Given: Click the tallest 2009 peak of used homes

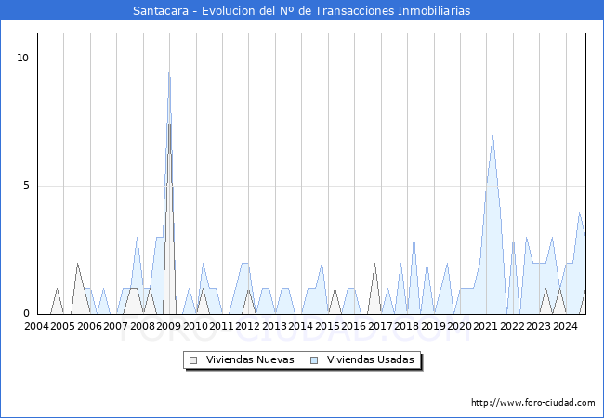Looking at the screenshot, I should (x=169, y=72).
